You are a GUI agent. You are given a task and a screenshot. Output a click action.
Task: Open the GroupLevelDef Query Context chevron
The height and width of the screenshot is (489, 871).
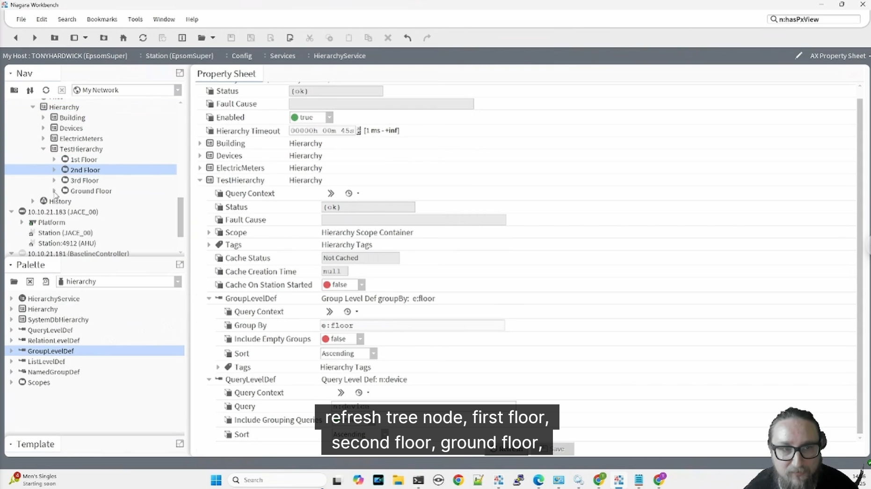coord(329,312)
